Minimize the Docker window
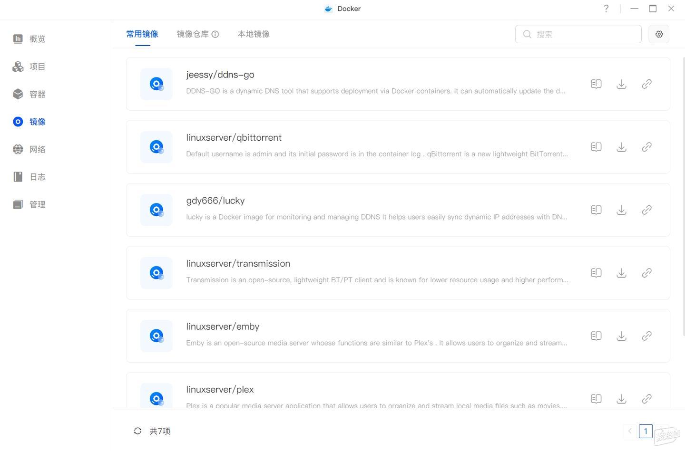This screenshot has width=685, height=451. [x=634, y=9]
